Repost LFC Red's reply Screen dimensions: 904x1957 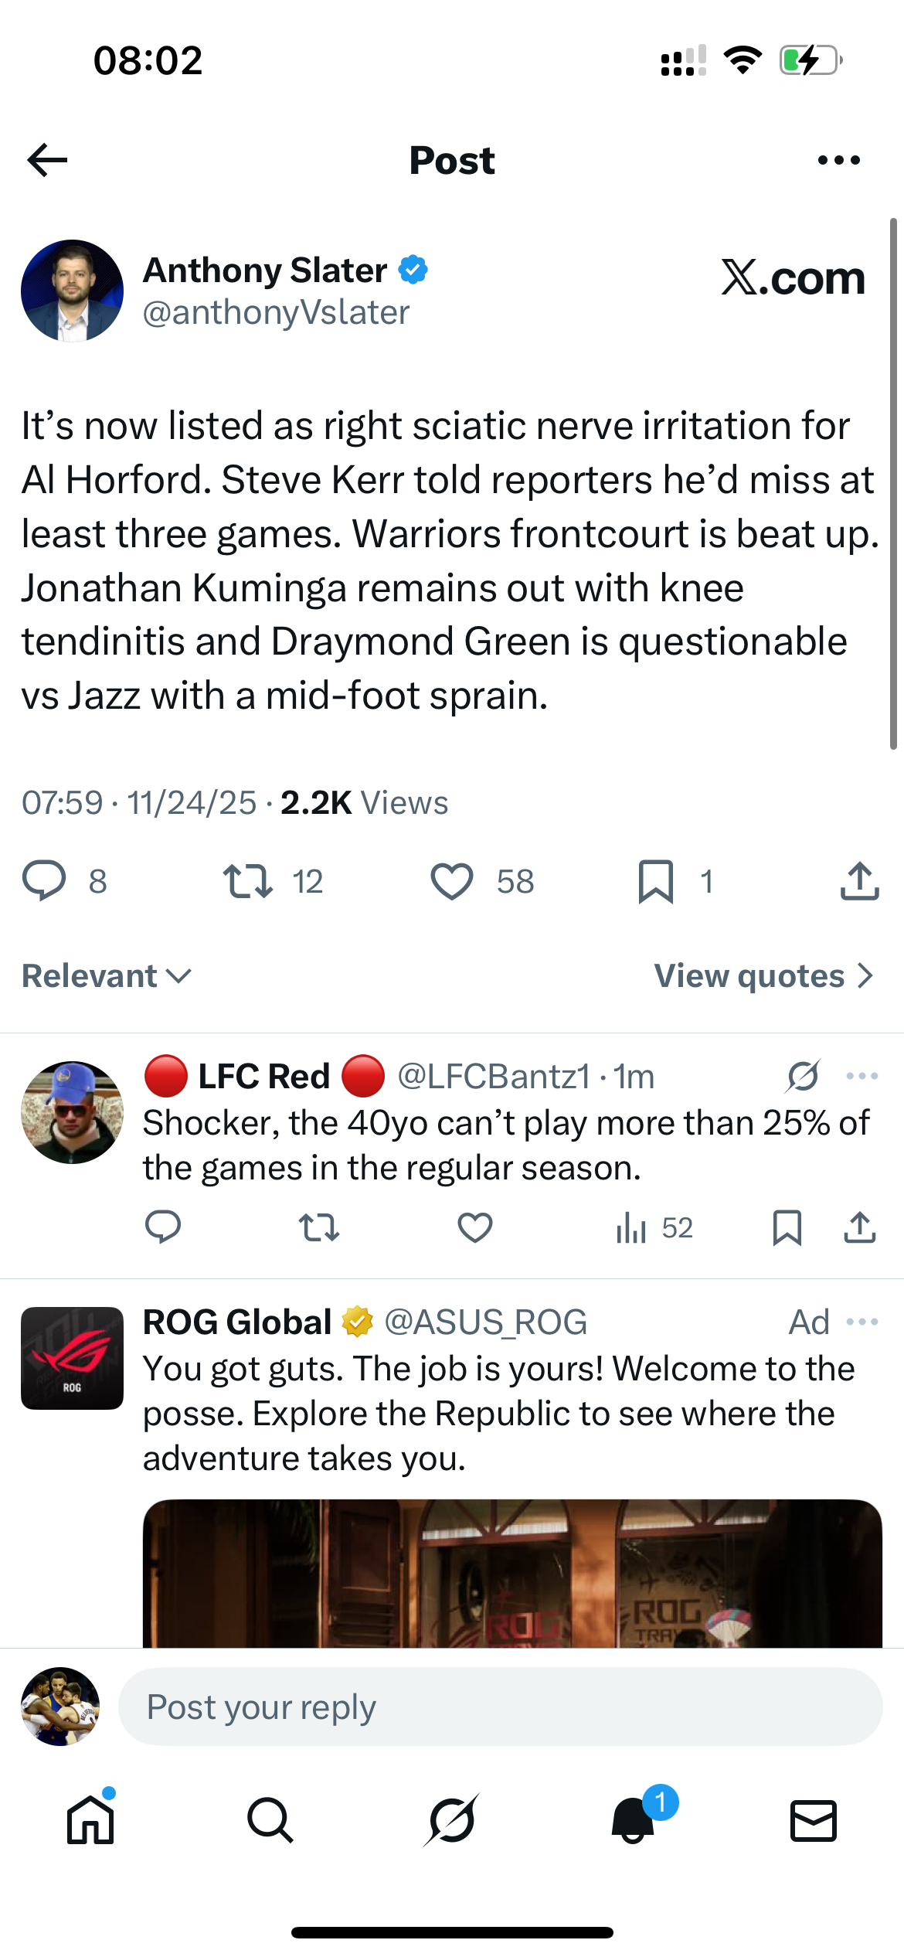point(318,1227)
